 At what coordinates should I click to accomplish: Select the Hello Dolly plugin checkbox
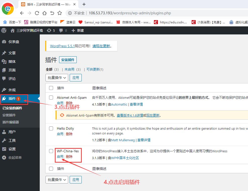51,128
